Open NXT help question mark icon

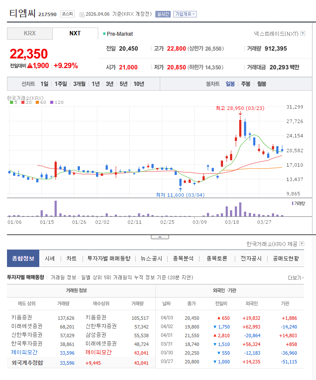tap(302, 34)
